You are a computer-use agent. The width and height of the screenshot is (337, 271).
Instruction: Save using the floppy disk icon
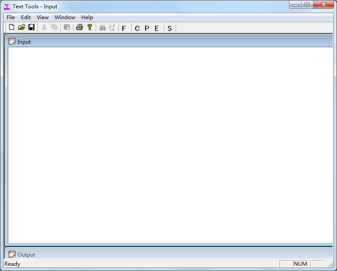click(x=31, y=27)
